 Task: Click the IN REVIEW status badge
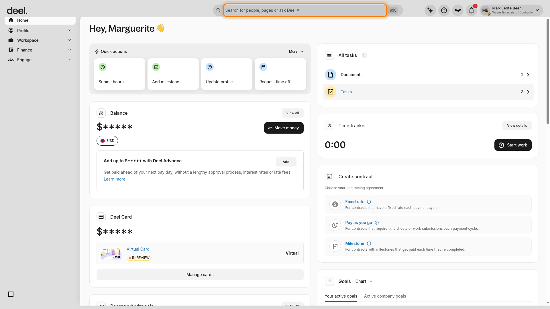click(139, 258)
